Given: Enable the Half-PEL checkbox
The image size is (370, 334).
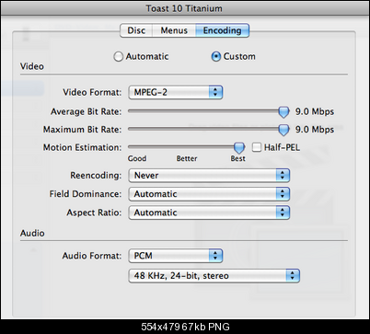Looking at the screenshot, I should [257, 147].
